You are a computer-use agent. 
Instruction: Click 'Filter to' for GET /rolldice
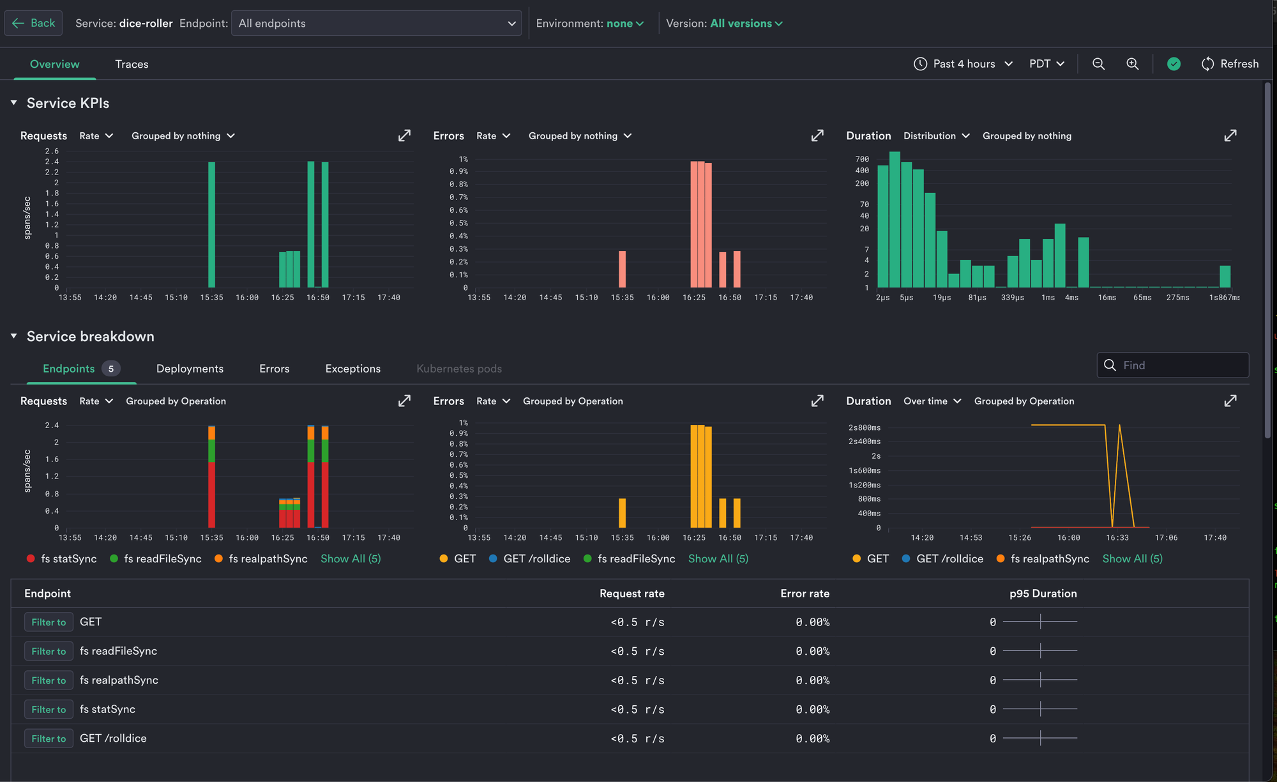click(49, 738)
